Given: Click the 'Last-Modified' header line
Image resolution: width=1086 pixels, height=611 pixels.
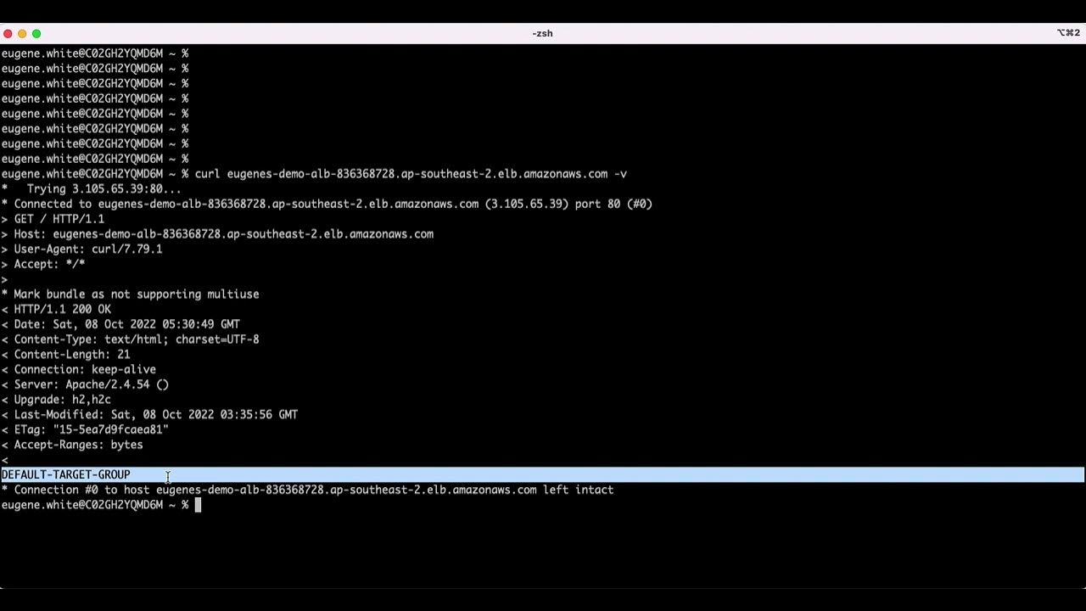Looking at the screenshot, I should click(149, 415).
